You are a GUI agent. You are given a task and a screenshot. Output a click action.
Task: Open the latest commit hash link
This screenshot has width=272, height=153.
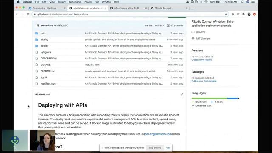click(x=149, y=25)
